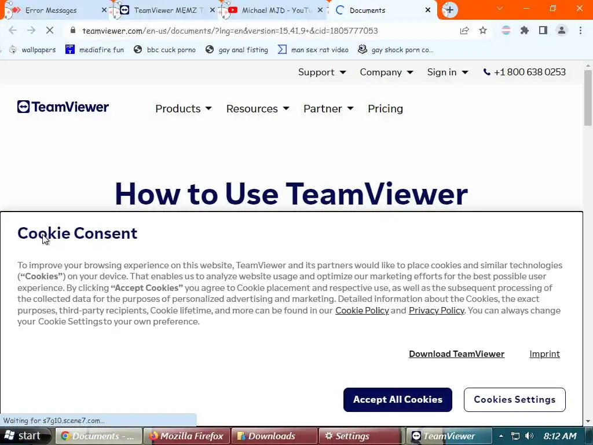
Task: Switch to the Michael MJD YouTube tab
Action: [x=275, y=10]
